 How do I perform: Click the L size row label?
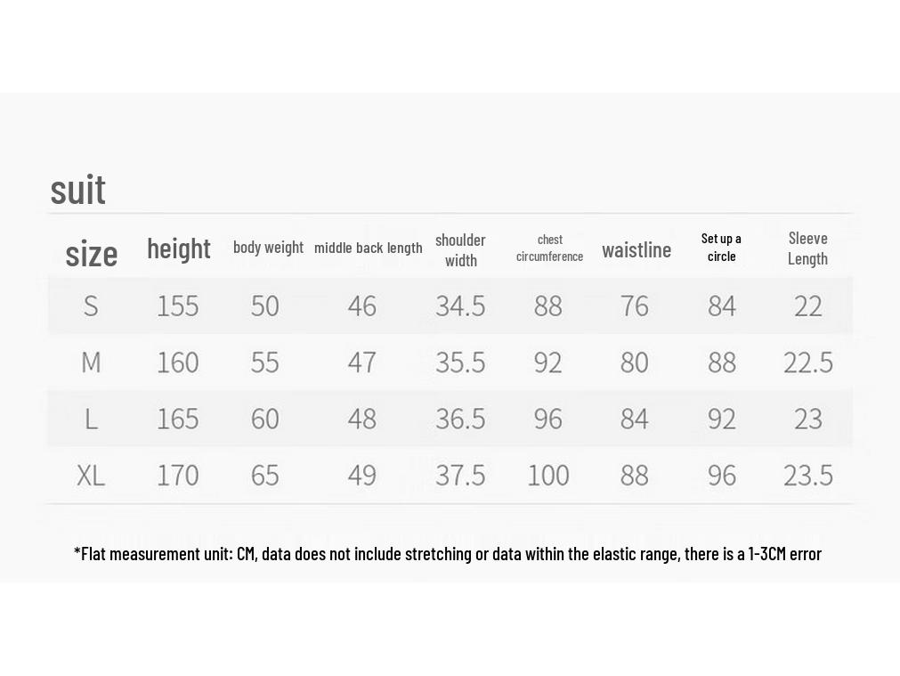click(x=91, y=419)
